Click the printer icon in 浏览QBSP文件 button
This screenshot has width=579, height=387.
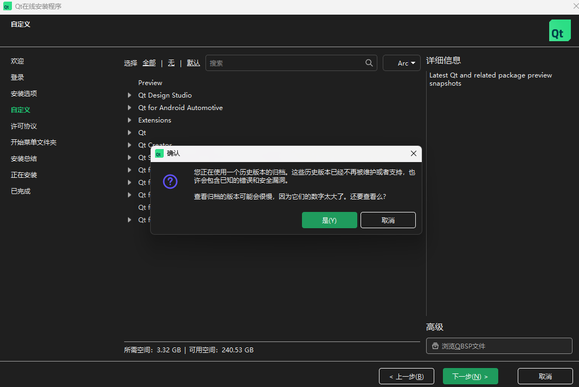(435, 346)
